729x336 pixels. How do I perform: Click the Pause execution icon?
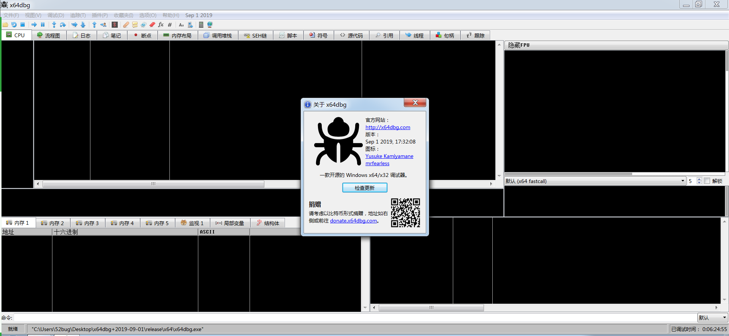(43, 25)
